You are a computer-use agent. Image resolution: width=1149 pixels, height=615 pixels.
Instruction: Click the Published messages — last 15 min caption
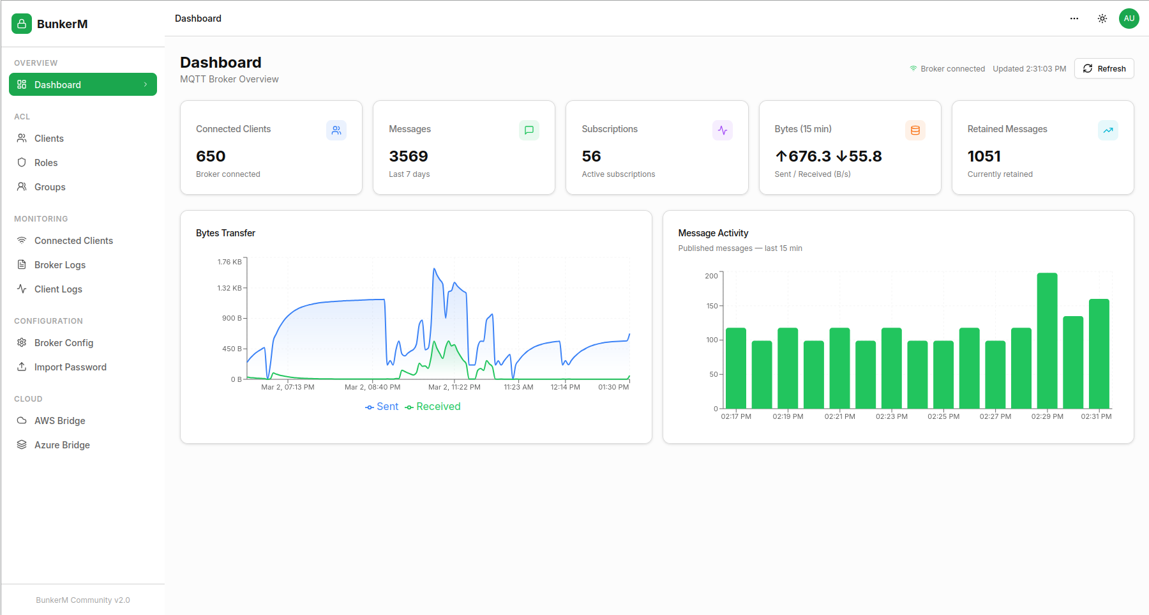click(740, 248)
